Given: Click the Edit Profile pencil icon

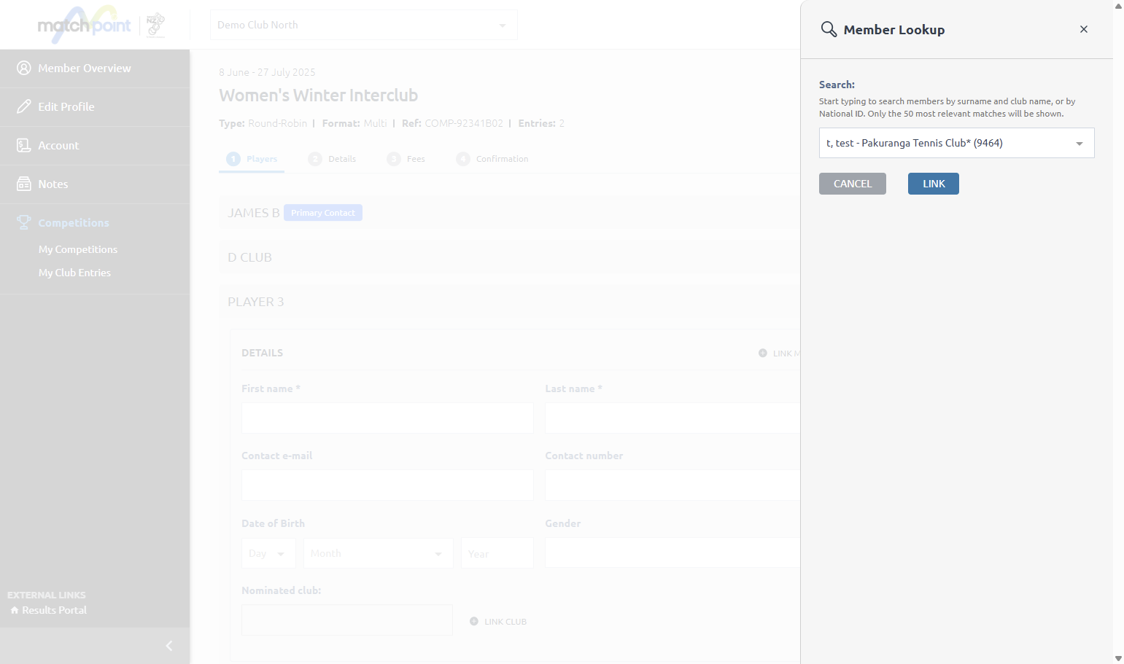Looking at the screenshot, I should [24, 106].
